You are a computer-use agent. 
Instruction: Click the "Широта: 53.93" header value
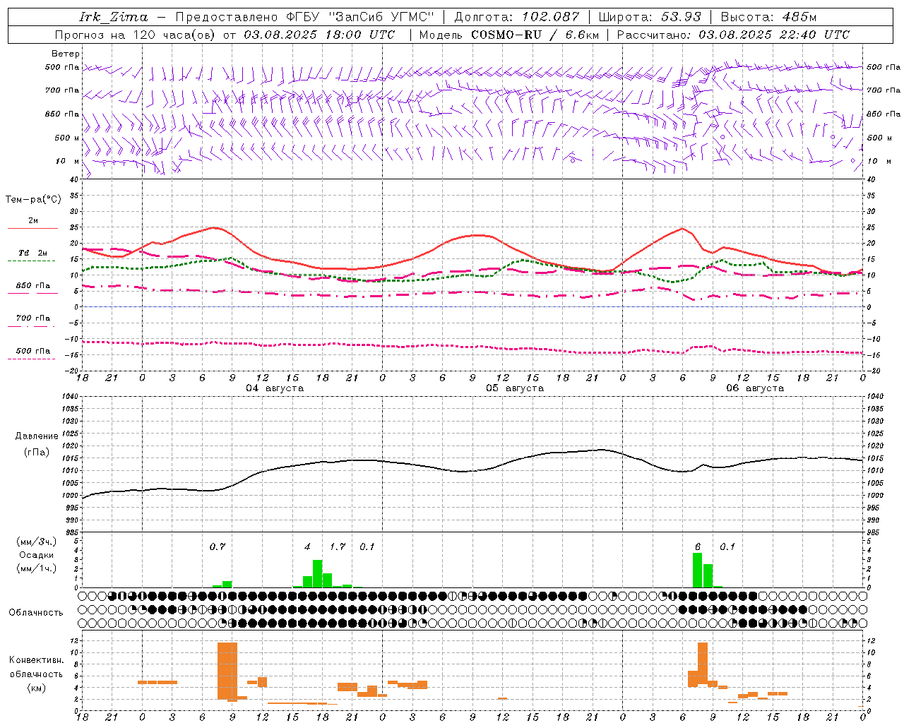tap(650, 17)
